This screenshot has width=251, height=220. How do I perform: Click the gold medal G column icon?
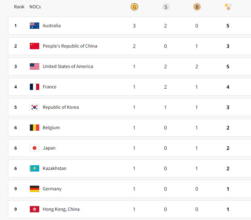[x=134, y=7]
